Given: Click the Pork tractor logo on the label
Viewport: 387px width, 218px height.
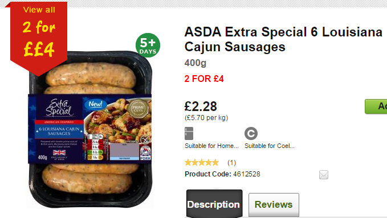Looking at the screenshot, I should [x=145, y=153].
